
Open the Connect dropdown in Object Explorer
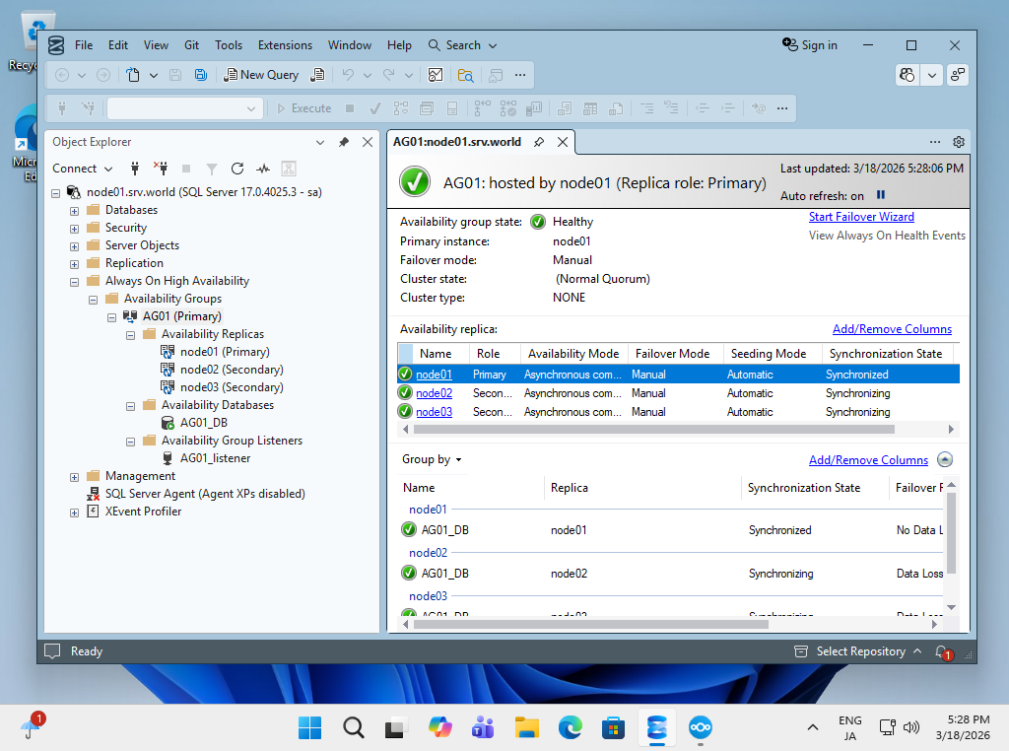[x=82, y=169]
